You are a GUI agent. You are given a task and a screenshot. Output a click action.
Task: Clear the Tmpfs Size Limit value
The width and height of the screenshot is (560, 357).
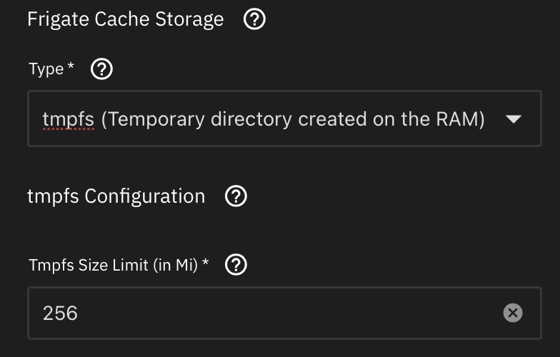513,313
